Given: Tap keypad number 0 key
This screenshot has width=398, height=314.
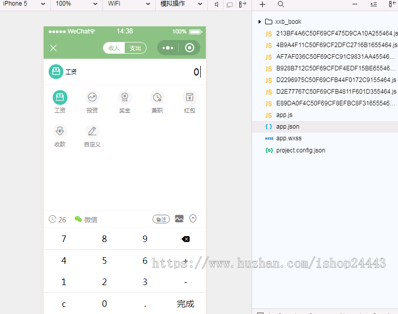Looking at the screenshot, I should pyautogui.click(x=104, y=303).
